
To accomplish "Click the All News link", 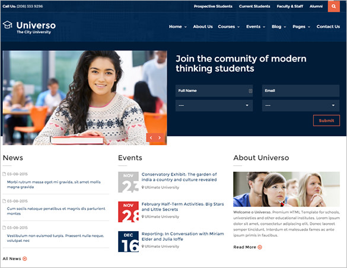I will (x=12, y=259).
